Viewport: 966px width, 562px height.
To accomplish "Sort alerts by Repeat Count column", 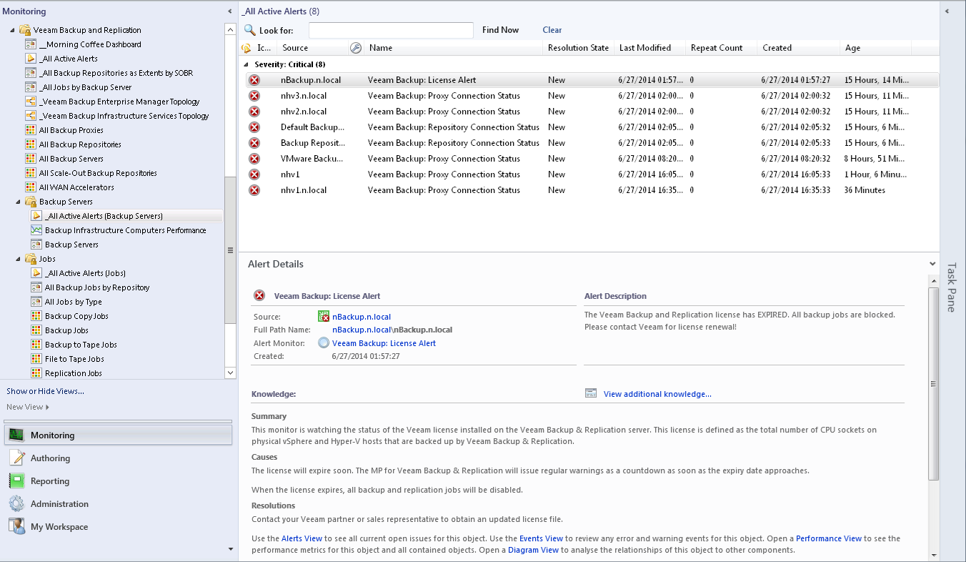I will click(x=717, y=48).
